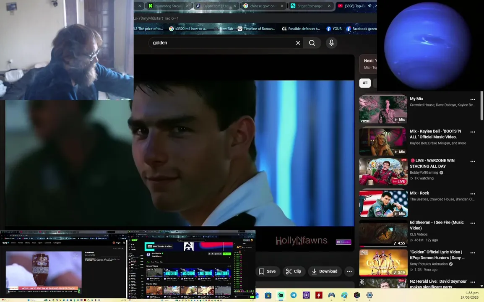This screenshot has height=302, width=484.
Task: Open the taskbar clock showing 1:35 pm
Action: [x=469, y=295]
